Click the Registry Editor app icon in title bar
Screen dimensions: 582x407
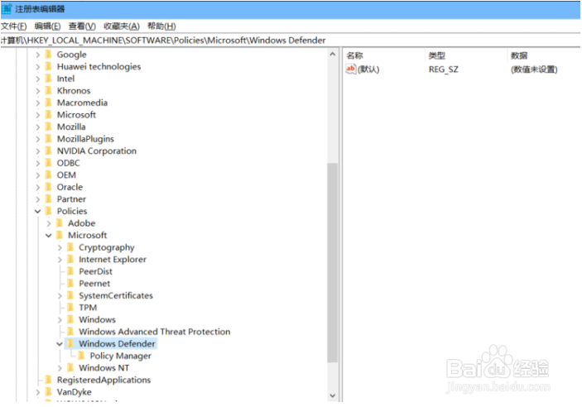click(7, 9)
